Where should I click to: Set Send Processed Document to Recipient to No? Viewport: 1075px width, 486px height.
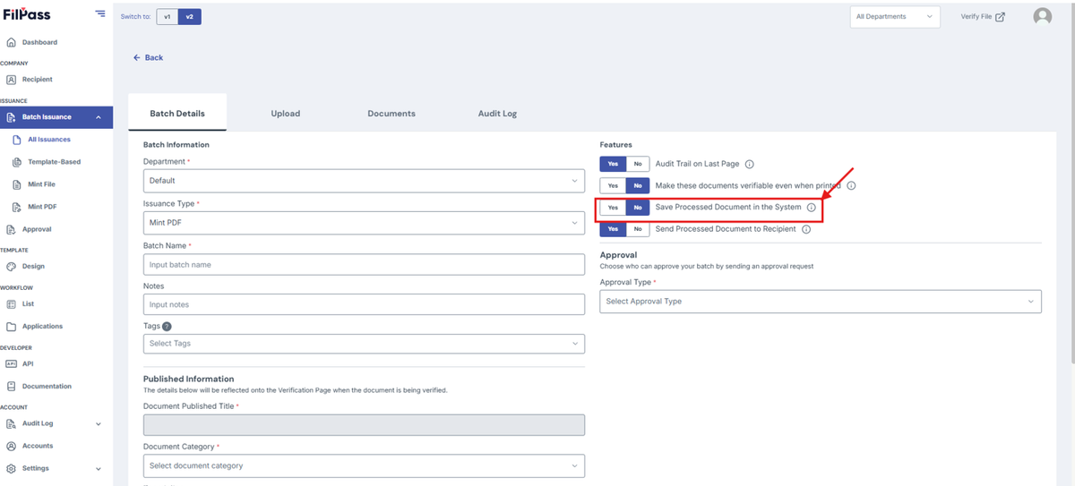click(637, 229)
